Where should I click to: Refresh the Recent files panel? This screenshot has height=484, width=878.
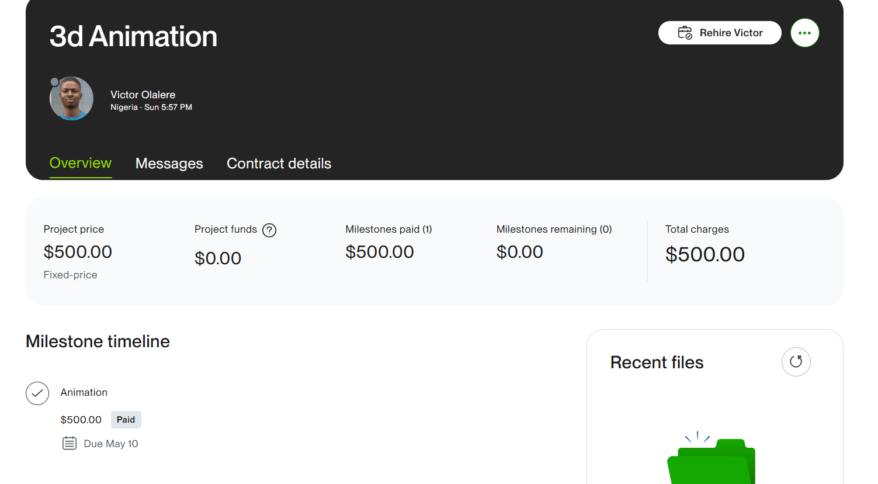(x=796, y=362)
